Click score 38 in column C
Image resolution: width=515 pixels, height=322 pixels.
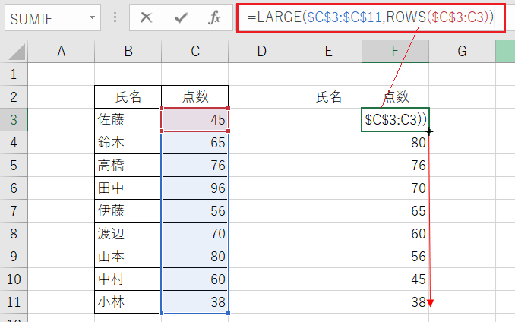[x=195, y=301]
